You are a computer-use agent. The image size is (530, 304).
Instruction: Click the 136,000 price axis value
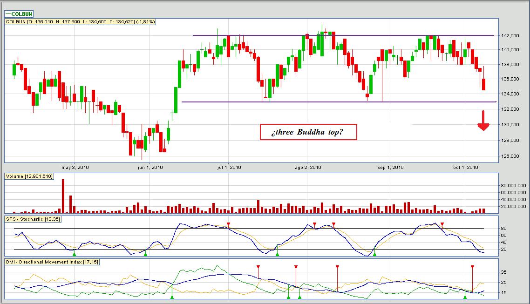510,79
